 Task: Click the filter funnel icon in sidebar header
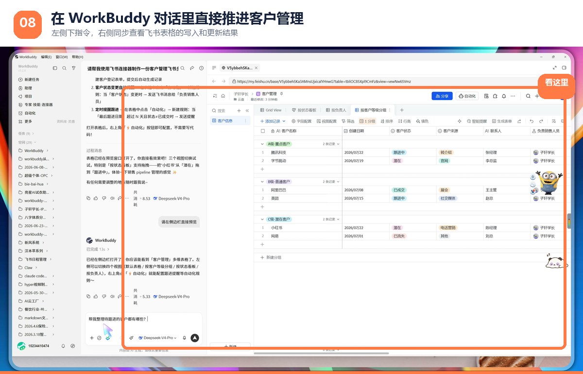(73, 68)
